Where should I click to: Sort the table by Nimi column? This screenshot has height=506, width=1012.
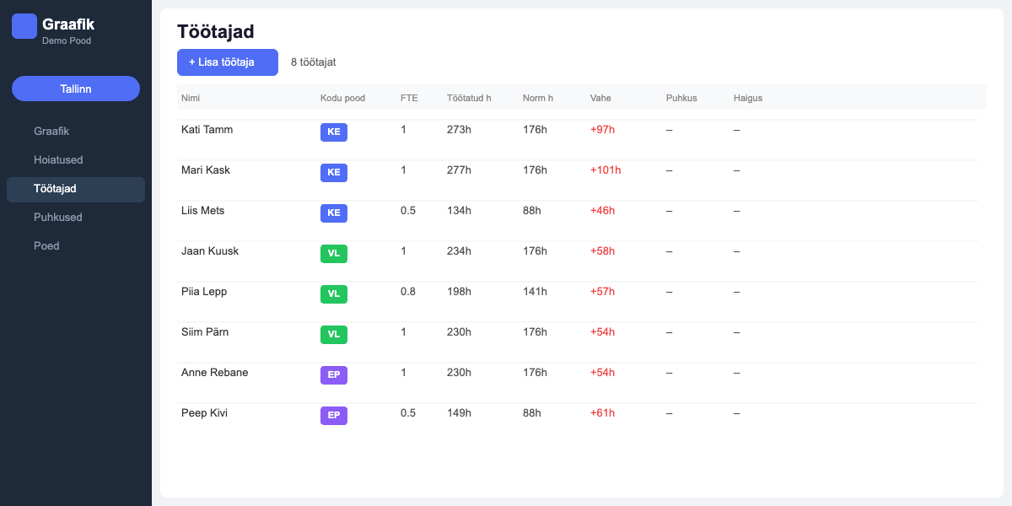point(191,98)
